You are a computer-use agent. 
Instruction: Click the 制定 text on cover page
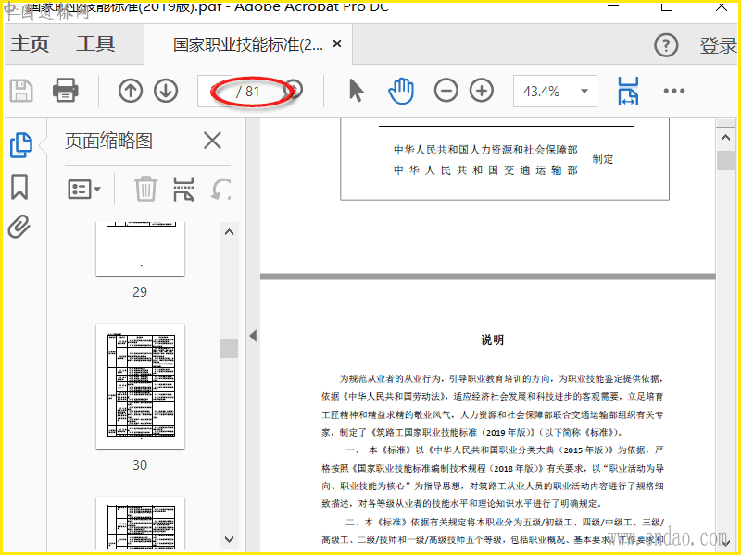603,159
